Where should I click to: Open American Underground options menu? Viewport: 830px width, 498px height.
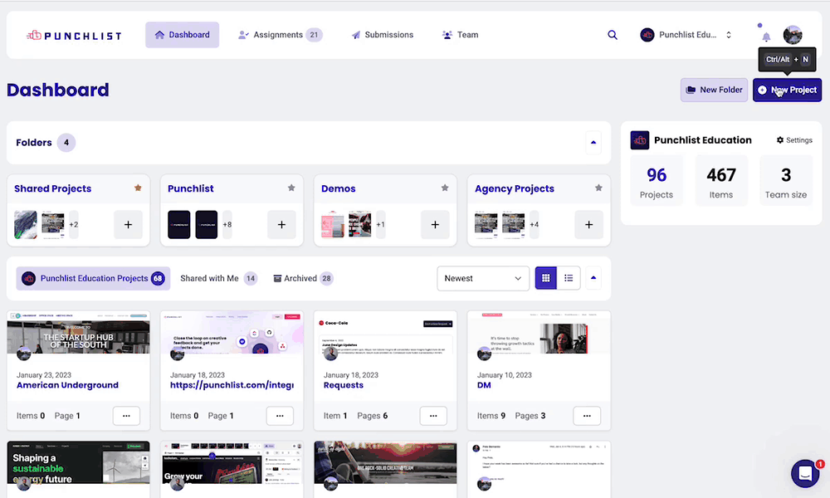click(126, 416)
